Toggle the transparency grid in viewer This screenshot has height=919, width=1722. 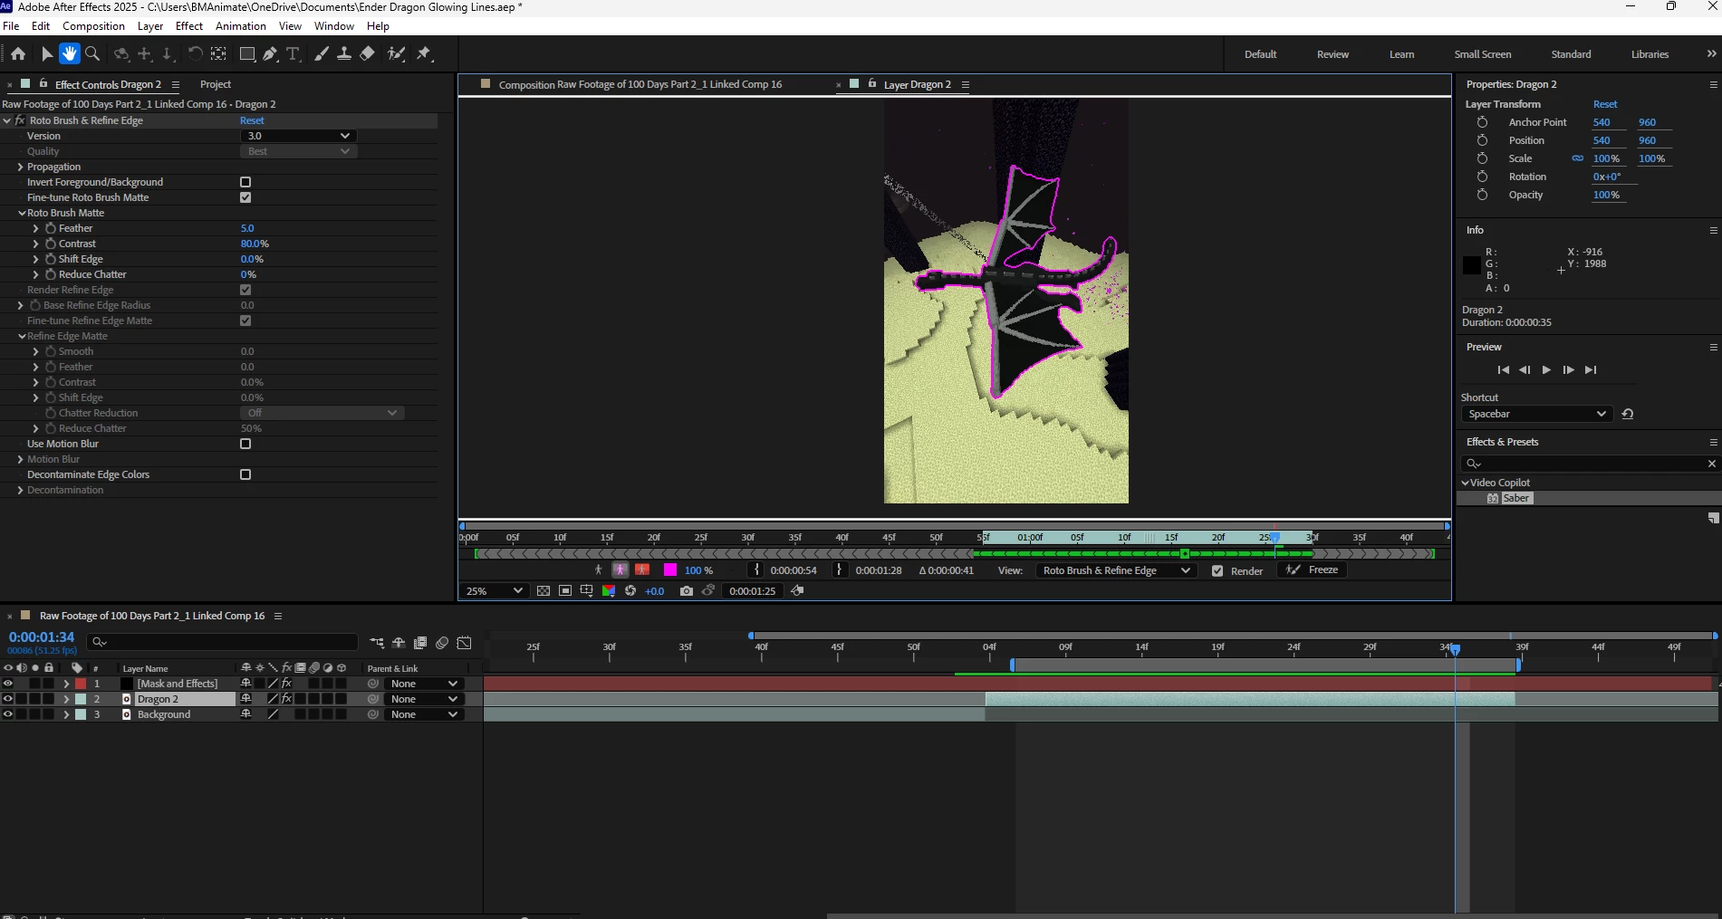tap(544, 591)
